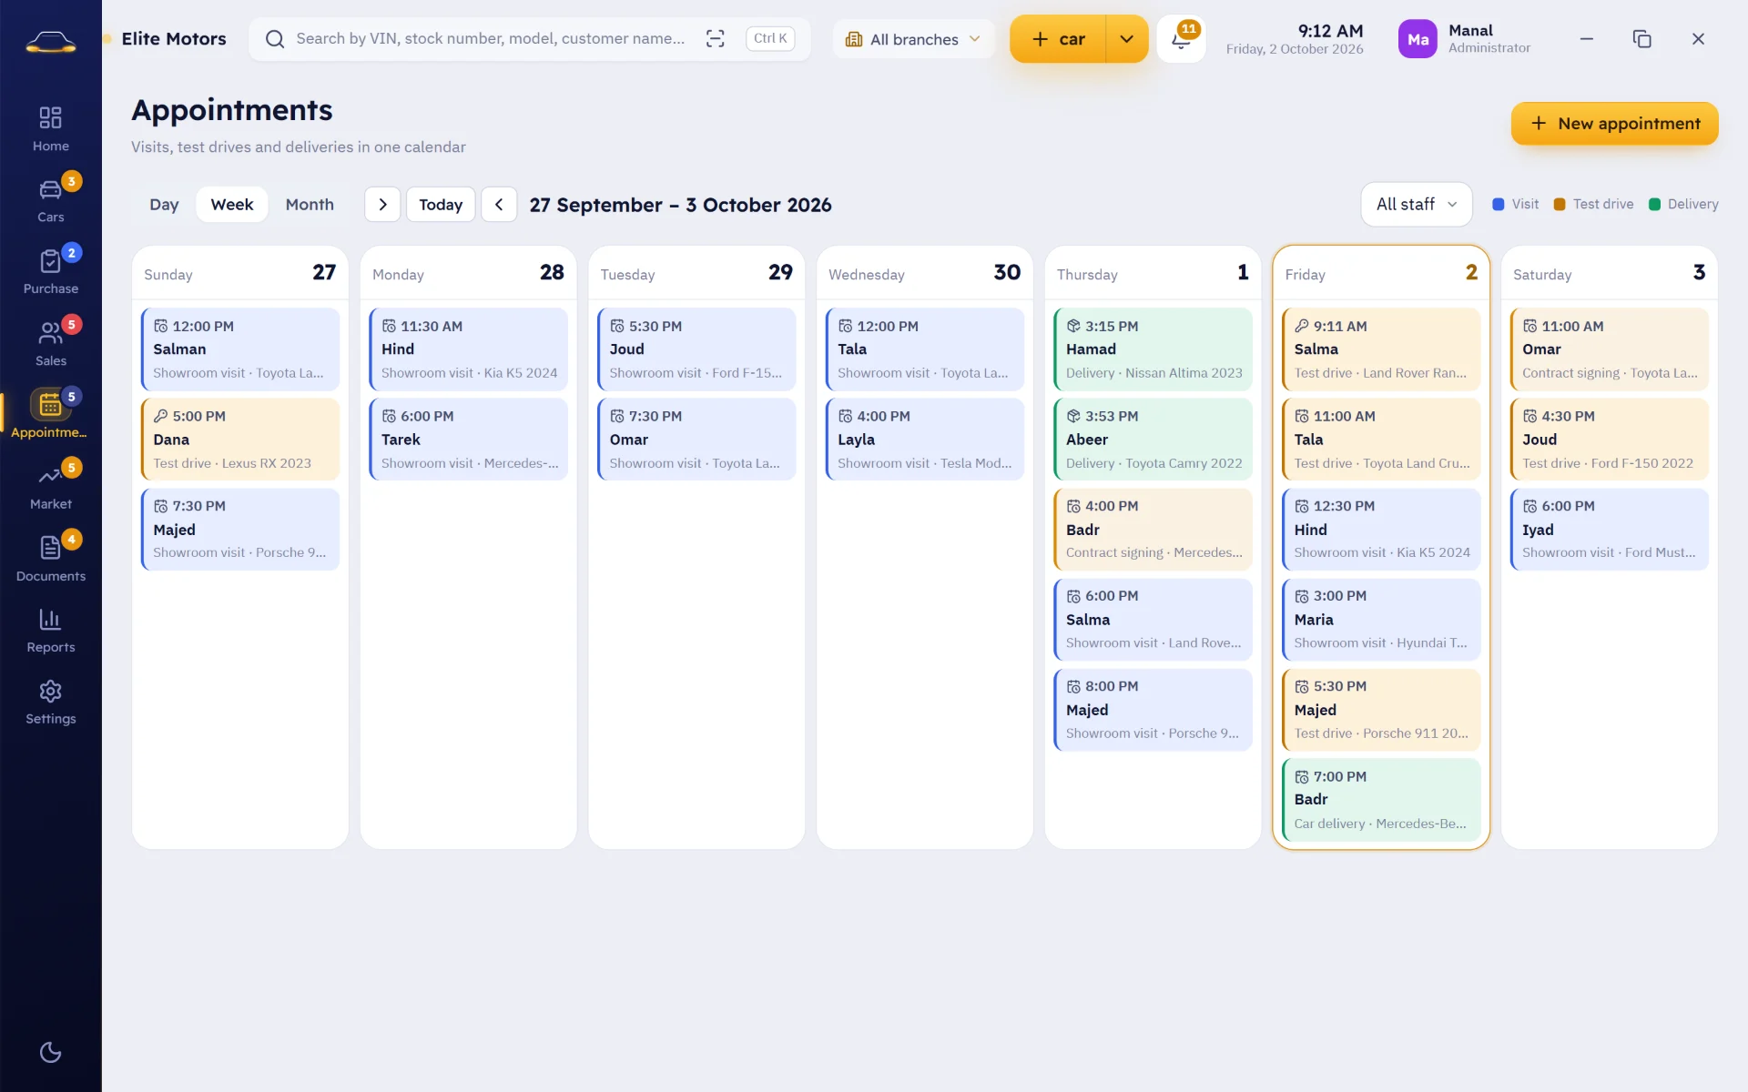The image size is (1748, 1092).
Task: Expand the add car dropdown arrow
Action: click(x=1127, y=39)
